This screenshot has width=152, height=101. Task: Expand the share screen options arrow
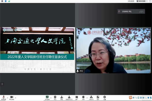(x=51, y=98)
